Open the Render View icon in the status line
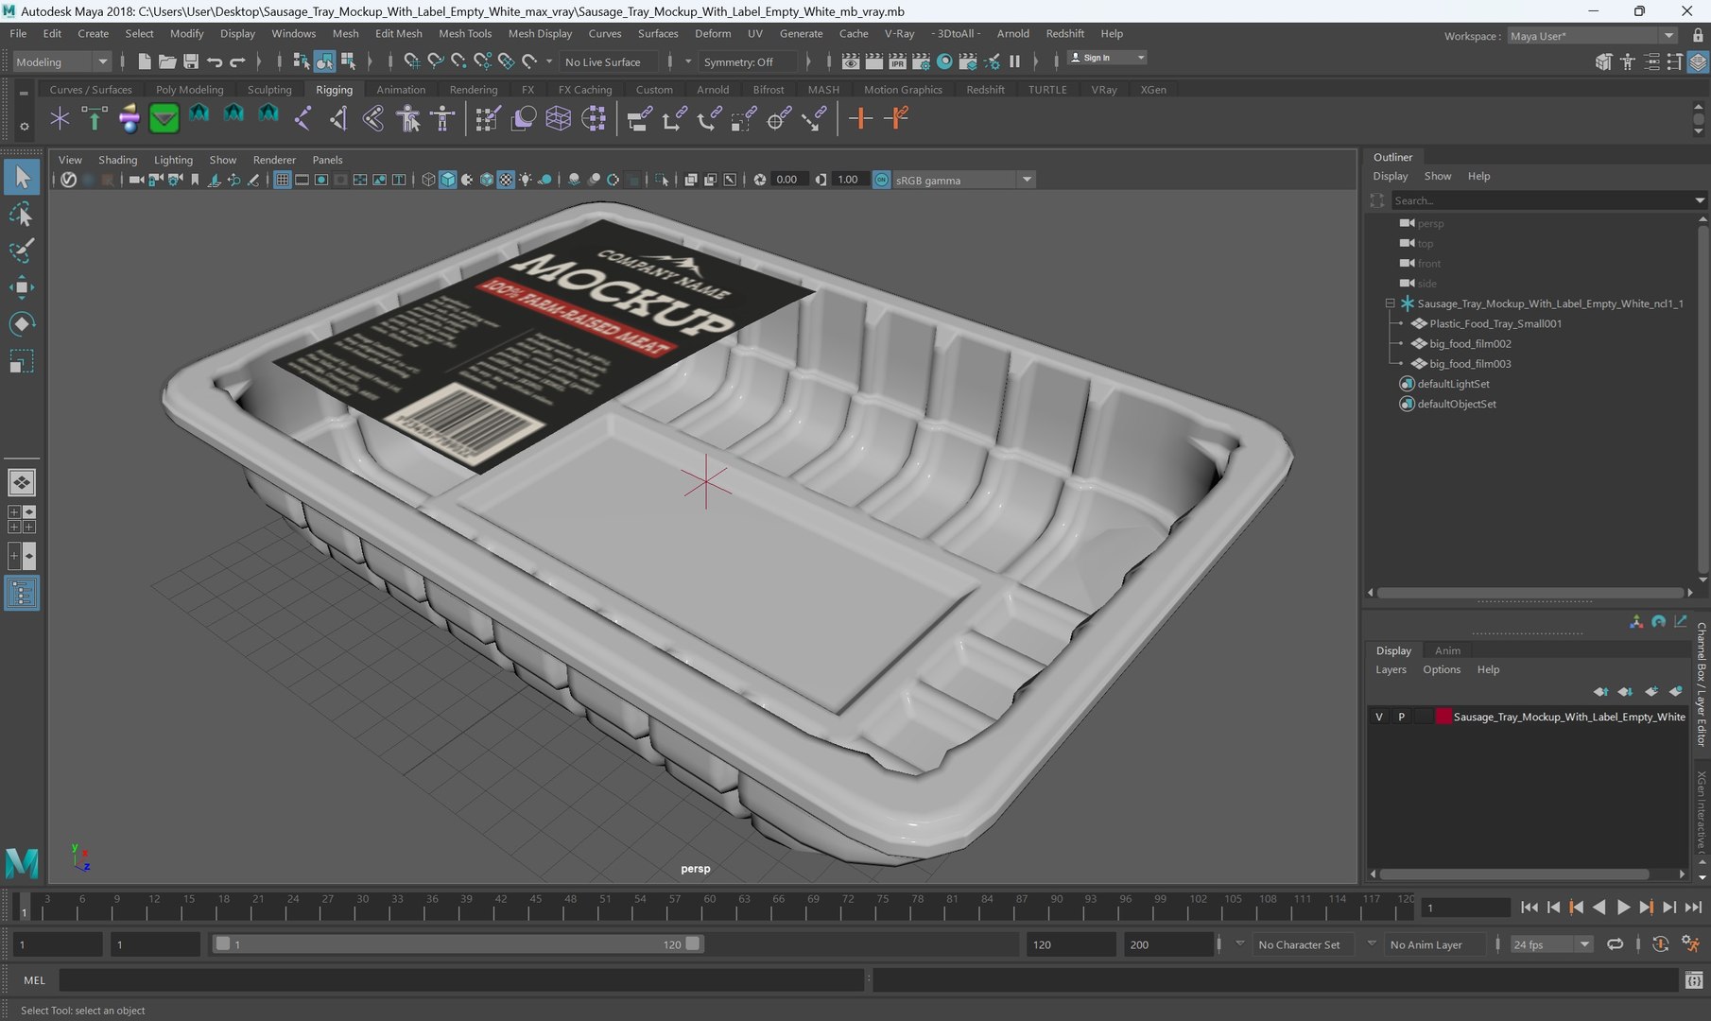This screenshot has height=1021, width=1711. [851, 61]
